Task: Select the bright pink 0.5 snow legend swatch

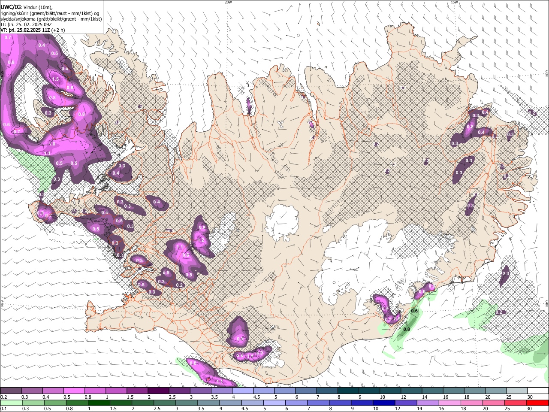Action: click(x=74, y=391)
